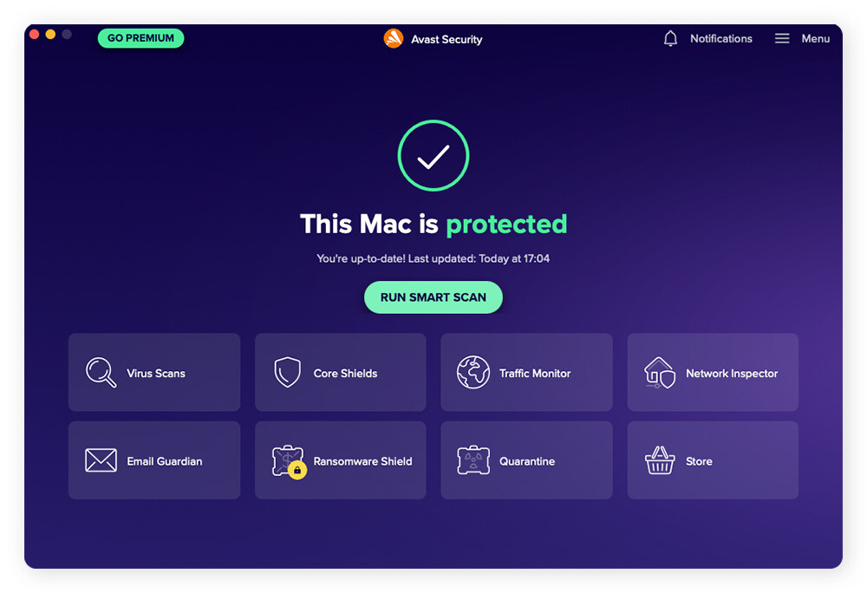Open the Email Guardian envelope icon
The height and width of the screenshot is (593, 867).
click(101, 460)
